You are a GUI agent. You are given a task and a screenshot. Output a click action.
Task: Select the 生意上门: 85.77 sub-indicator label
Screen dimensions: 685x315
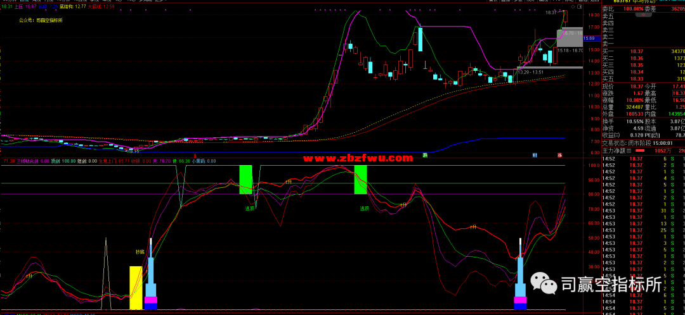(x=114, y=161)
